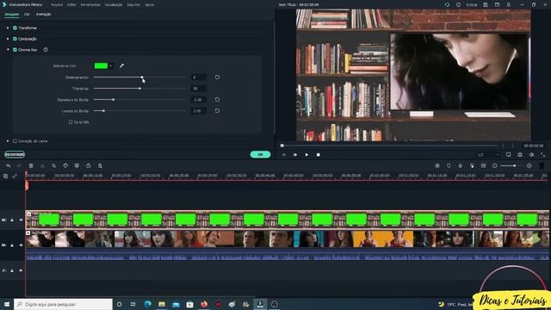
Task: Reset the Espessura da Borda value
Action: click(x=217, y=100)
